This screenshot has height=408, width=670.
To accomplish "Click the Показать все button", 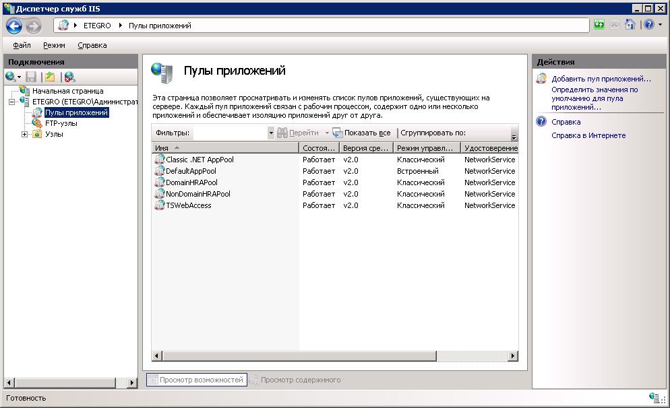I will point(361,133).
